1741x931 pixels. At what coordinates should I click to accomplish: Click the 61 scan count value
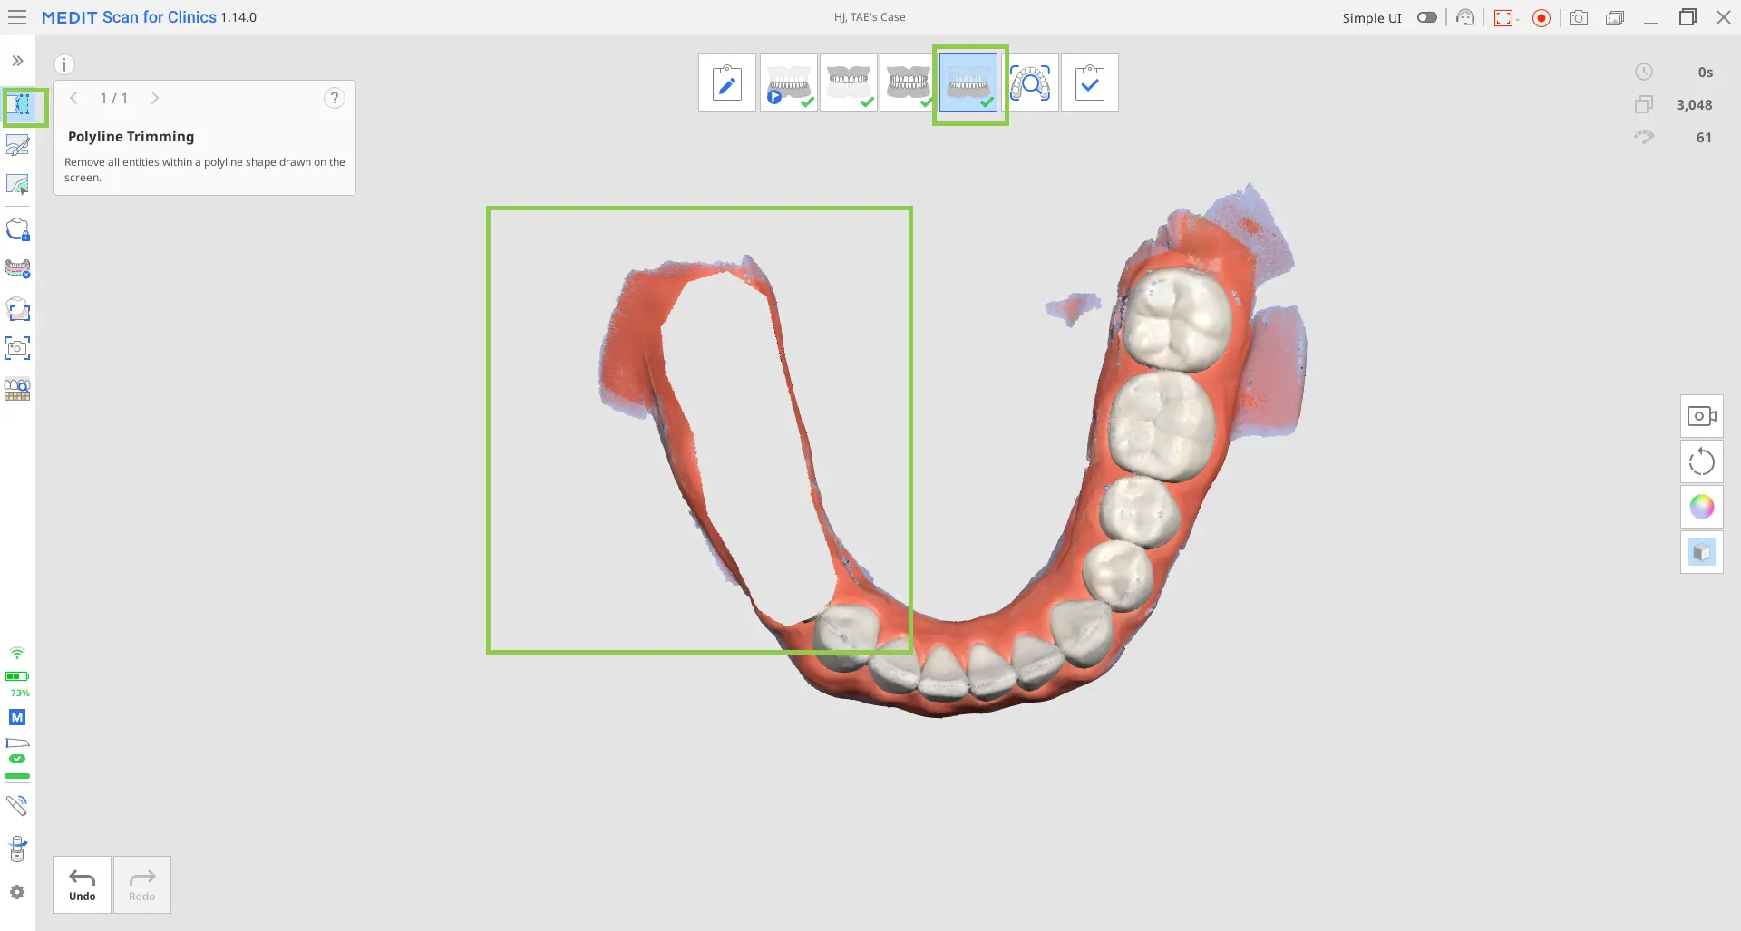(1704, 138)
